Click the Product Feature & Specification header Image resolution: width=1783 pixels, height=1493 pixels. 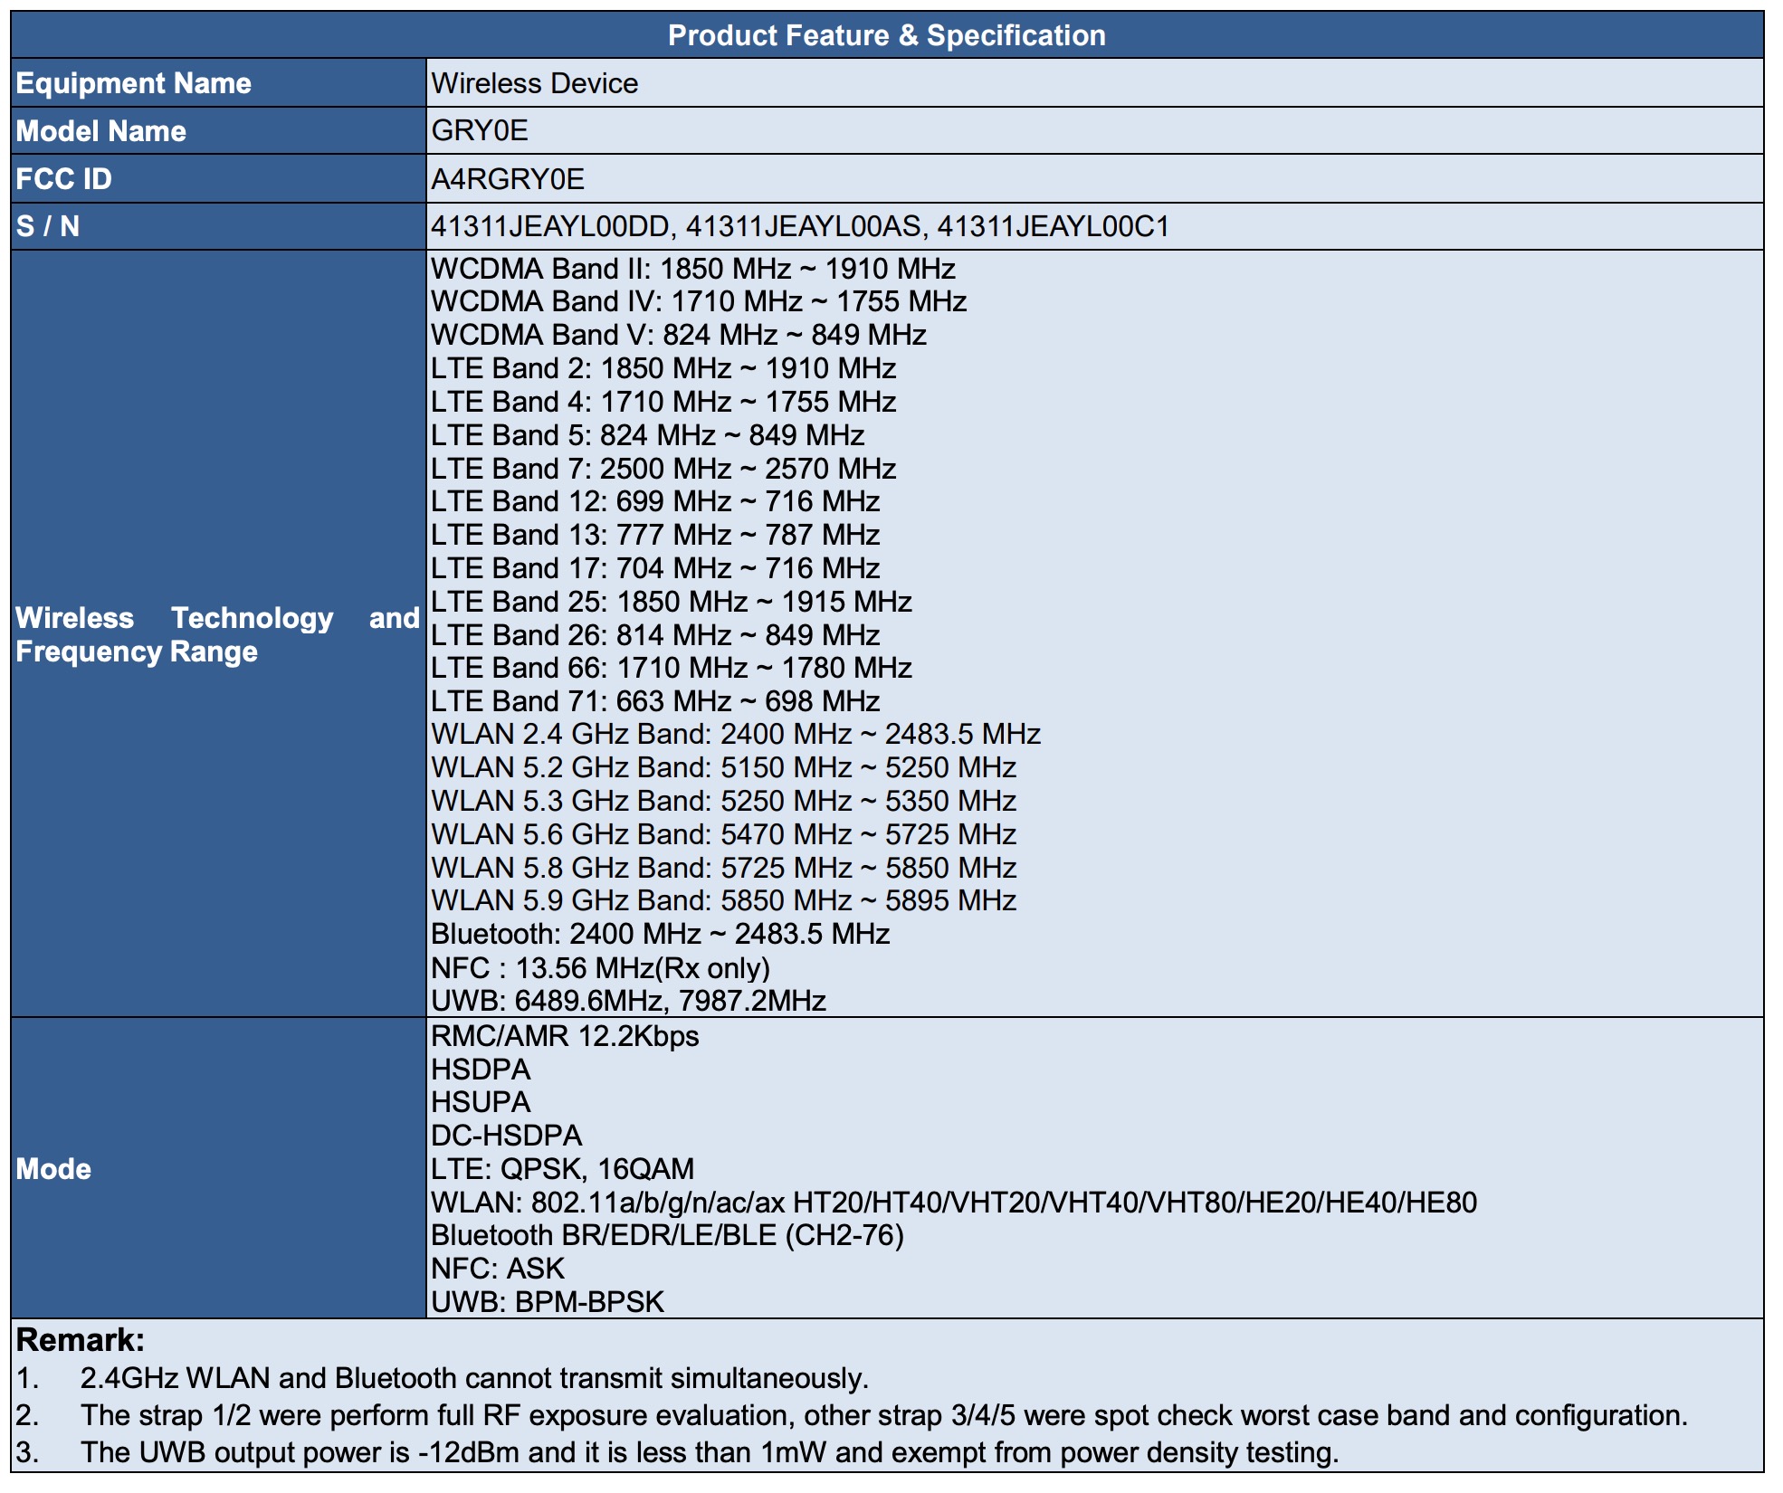(x=886, y=35)
